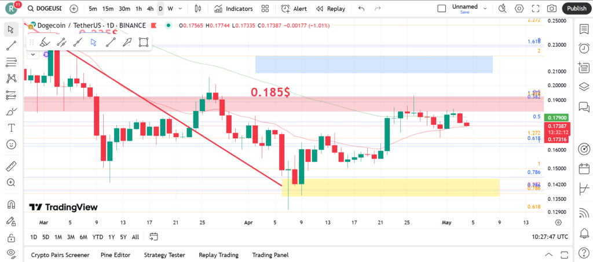Select the 4h timeframe
Screen dimensions: 593x262
coord(150,8)
